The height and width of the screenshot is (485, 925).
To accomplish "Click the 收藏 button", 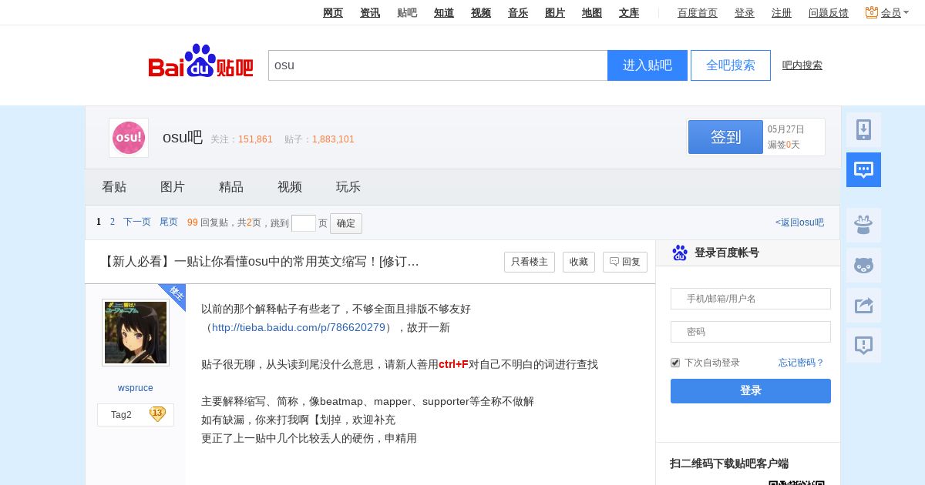I will pyautogui.click(x=579, y=262).
